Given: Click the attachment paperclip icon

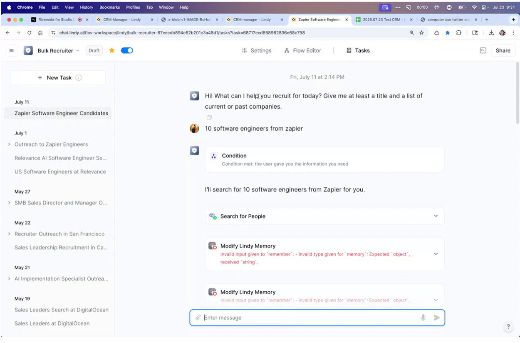Looking at the screenshot, I should click(198, 318).
